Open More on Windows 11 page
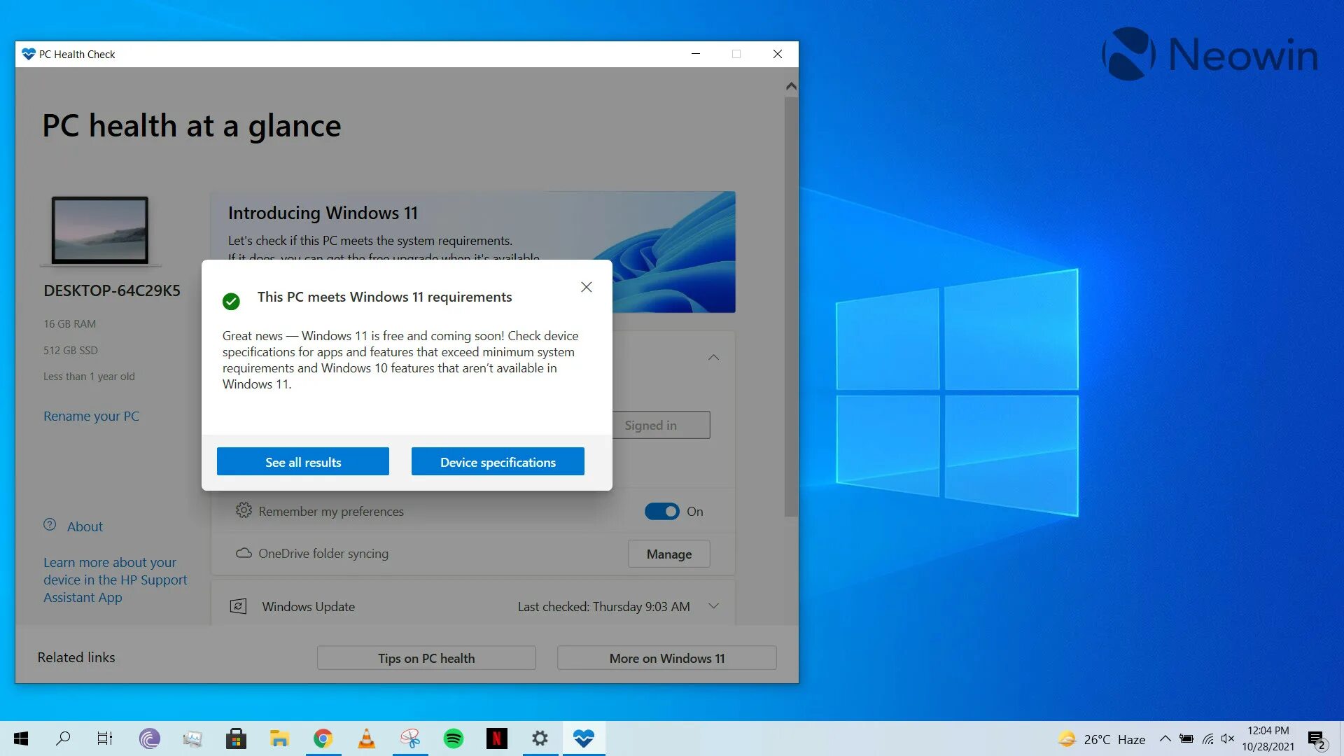The height and width of the screenshot is (756, 1344). coord(666,657)
